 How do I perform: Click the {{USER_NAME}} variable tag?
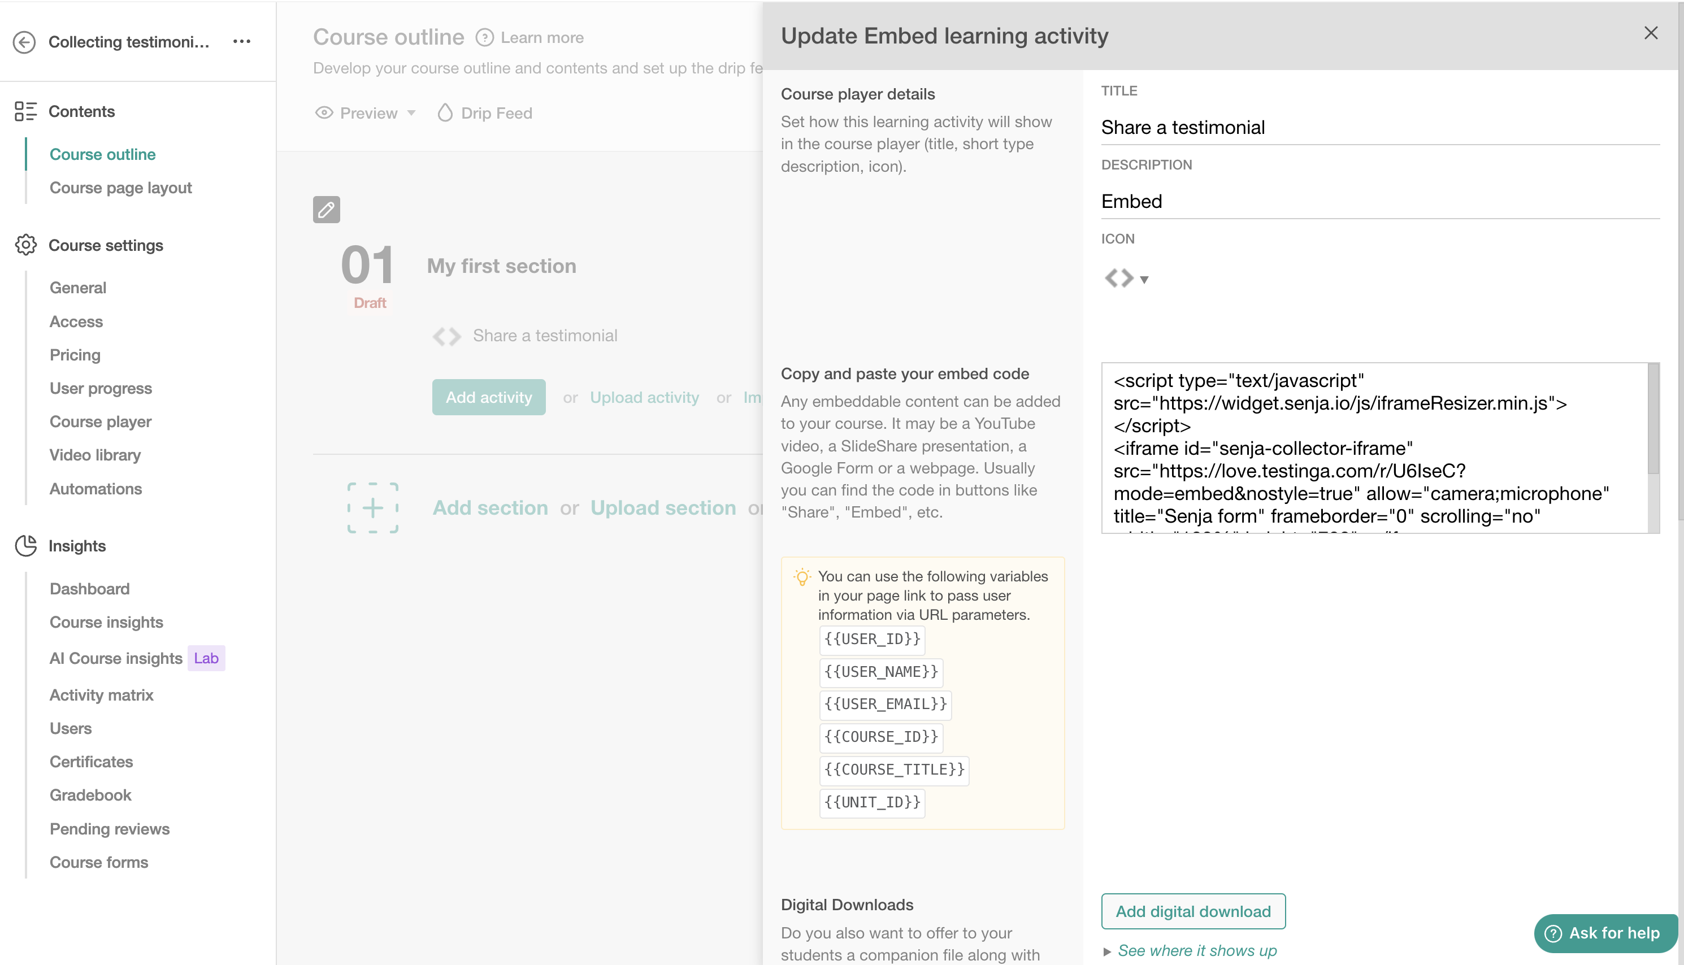[x=882, y=672]
